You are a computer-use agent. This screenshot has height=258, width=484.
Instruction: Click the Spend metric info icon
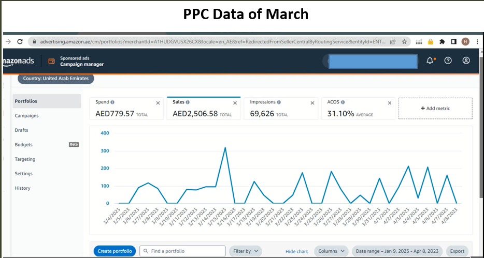(x=112, y=102)
